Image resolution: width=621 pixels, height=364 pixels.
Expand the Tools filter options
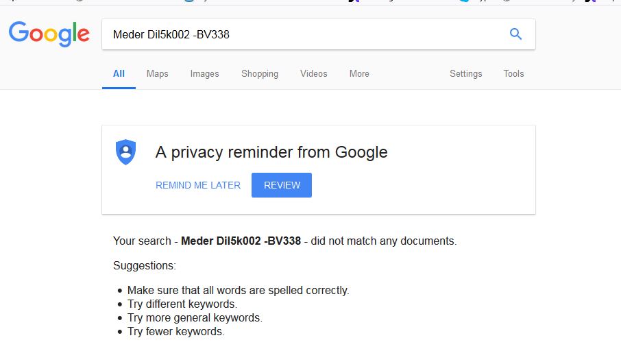(x=513, y=73)
